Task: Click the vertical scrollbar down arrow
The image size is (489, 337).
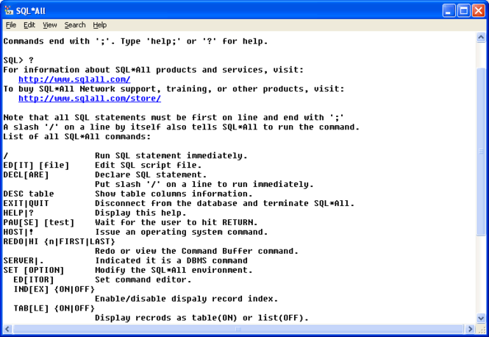Action: tap(481, 319)
